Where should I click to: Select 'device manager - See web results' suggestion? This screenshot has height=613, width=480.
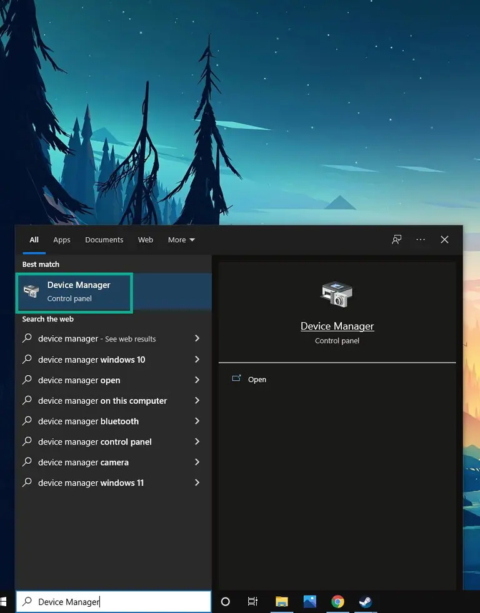pos(114,338)
